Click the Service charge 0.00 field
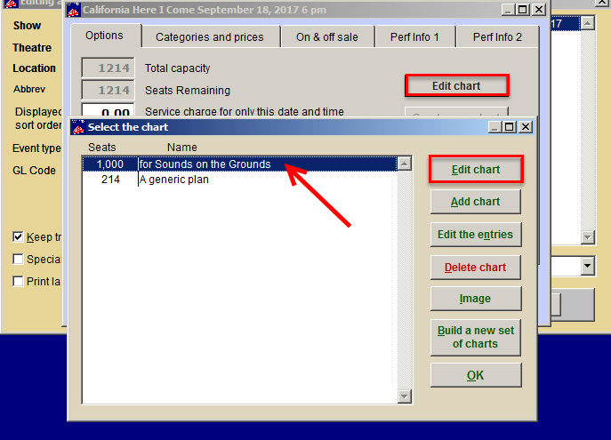 (108, 110)
